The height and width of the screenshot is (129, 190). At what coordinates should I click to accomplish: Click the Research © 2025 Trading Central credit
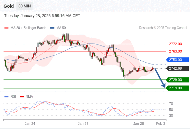[x=163, y=28]
